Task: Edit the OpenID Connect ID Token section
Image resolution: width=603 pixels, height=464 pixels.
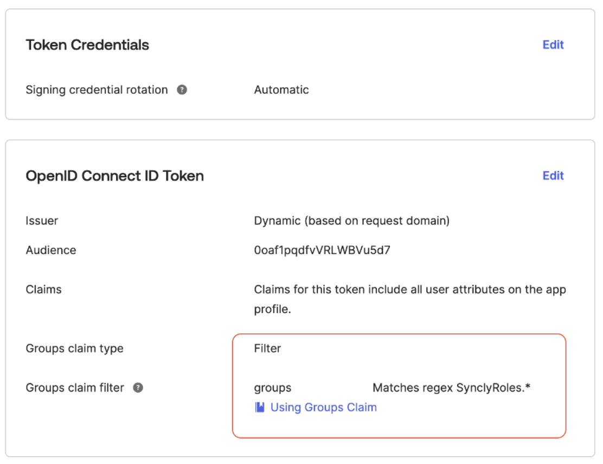Action: [553, 176]
